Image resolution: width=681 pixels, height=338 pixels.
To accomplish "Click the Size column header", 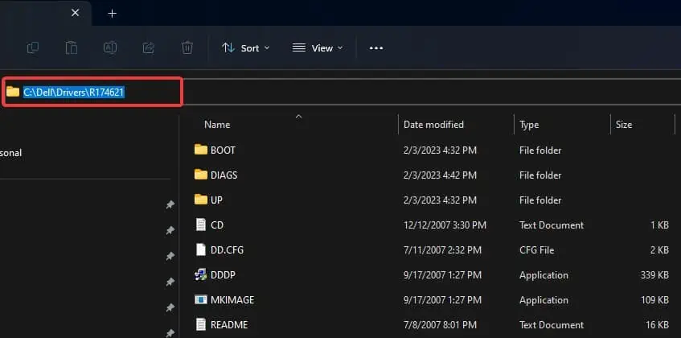I will (624, 125).
